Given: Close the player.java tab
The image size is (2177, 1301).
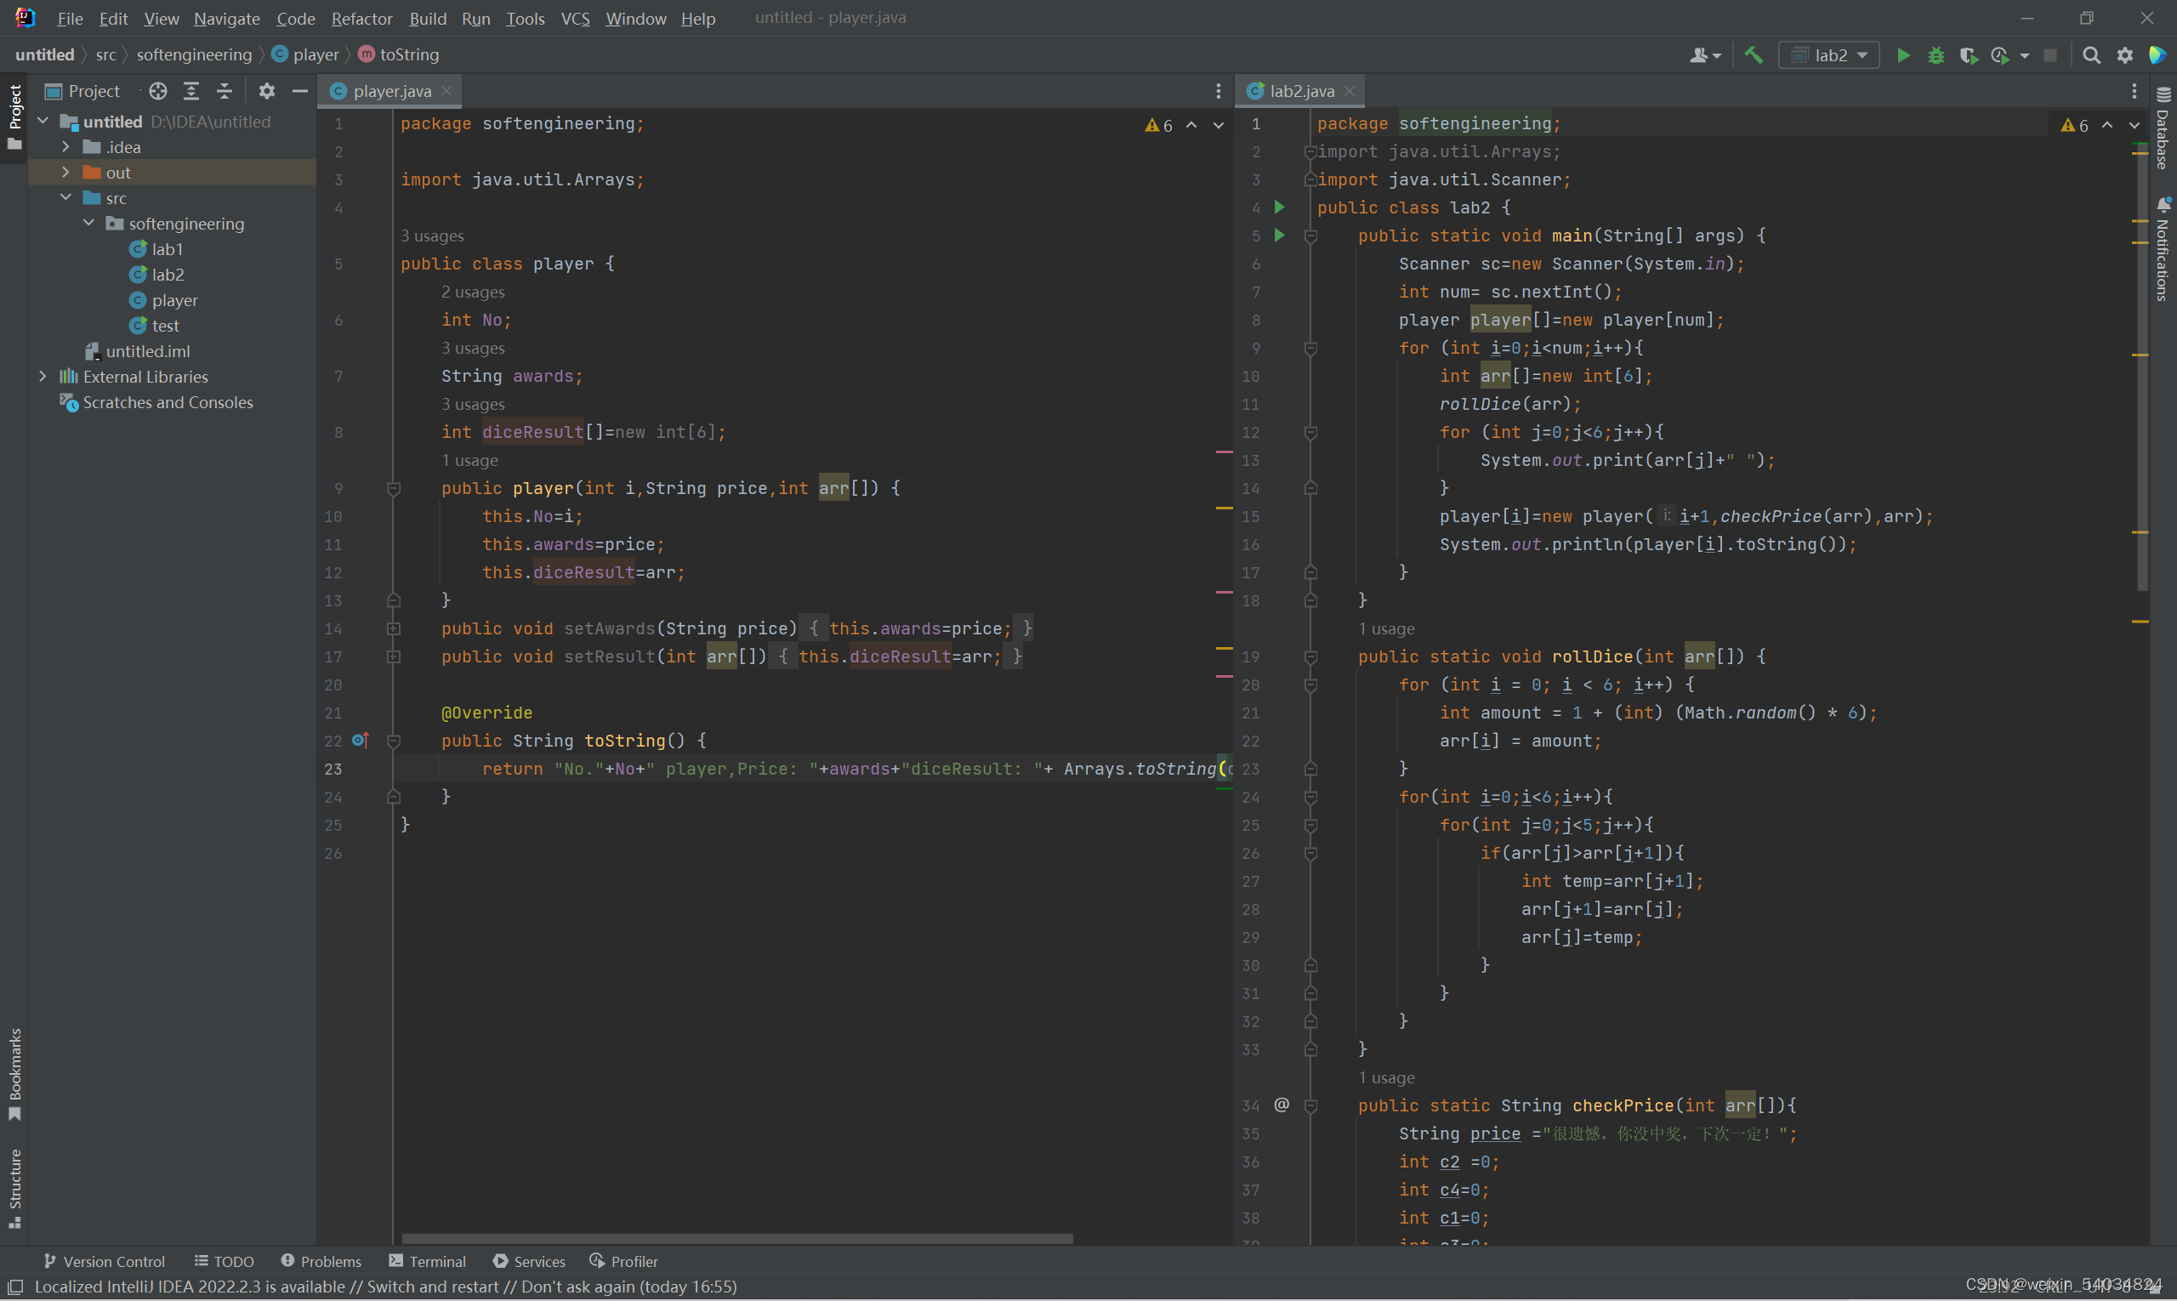Looking at the screenshot, I should pos(446,91).
